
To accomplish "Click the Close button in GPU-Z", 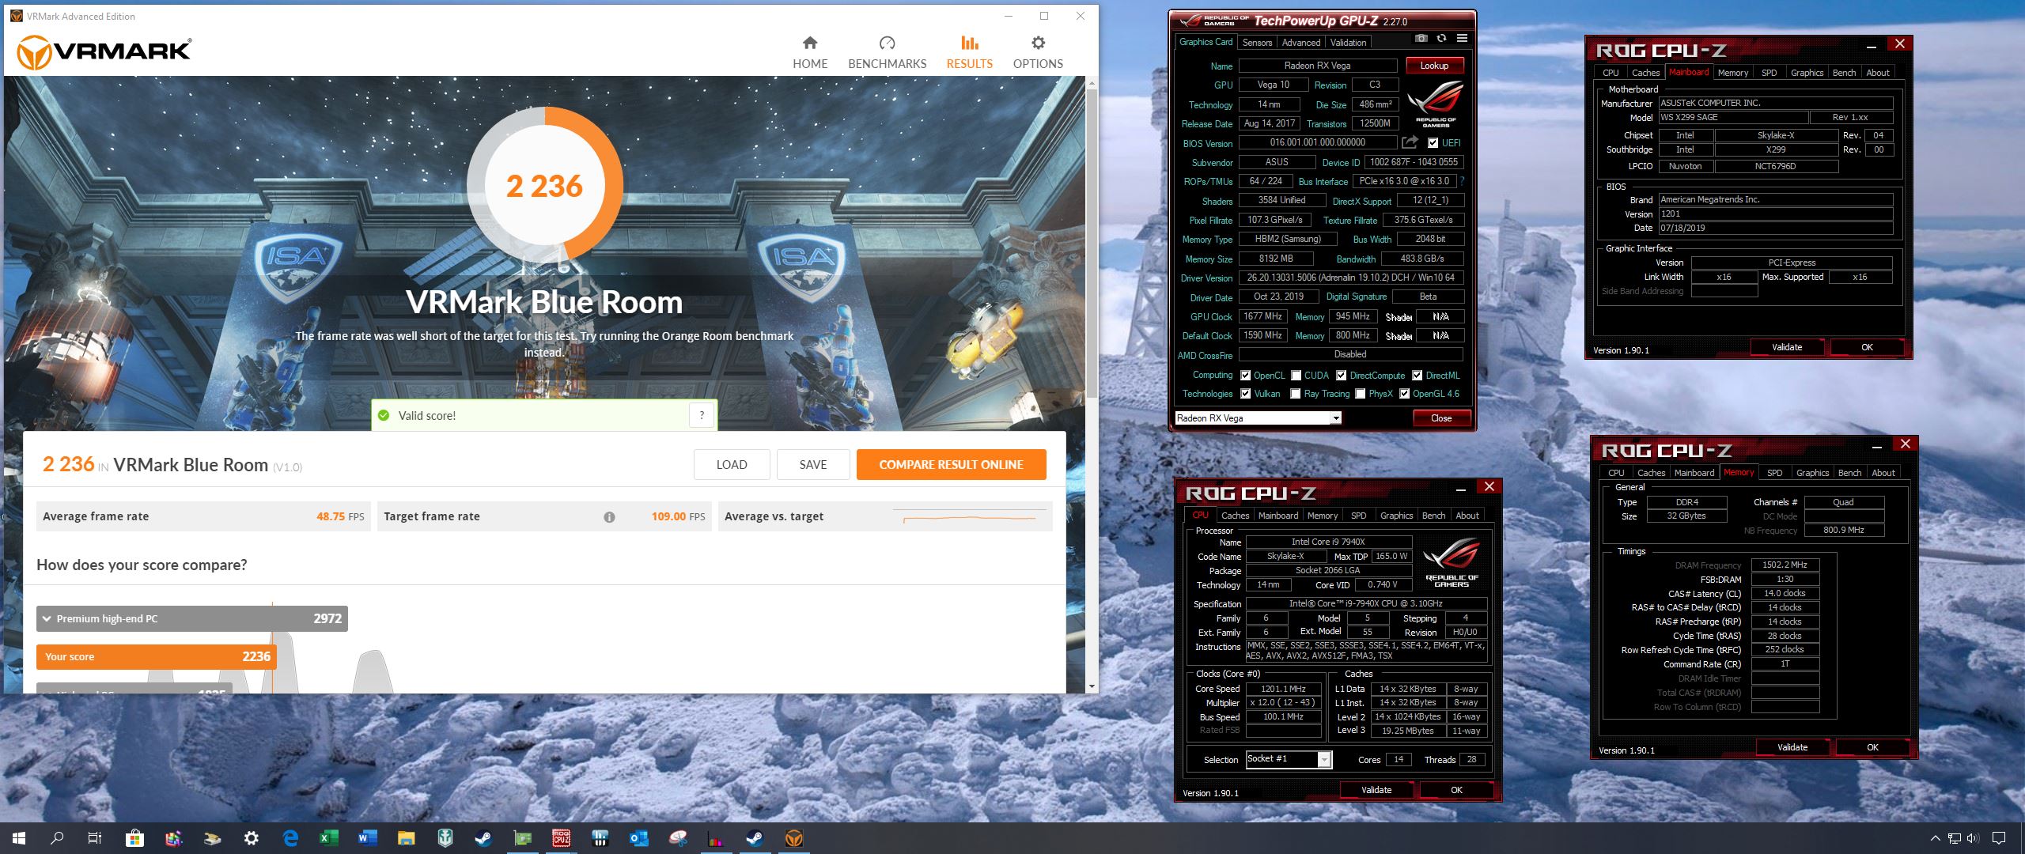I will (x=1441, y=418).
